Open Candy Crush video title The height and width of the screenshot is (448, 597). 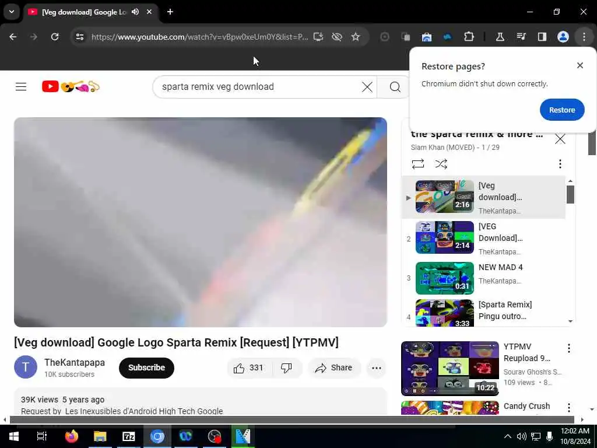click(x=526, y=406)
